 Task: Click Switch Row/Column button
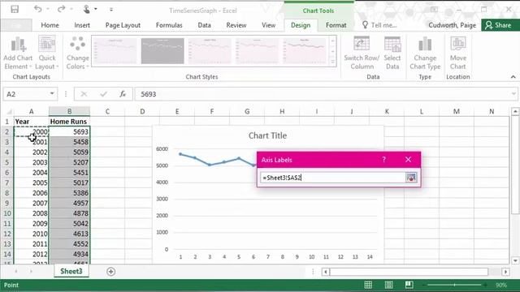pos(362,53)
